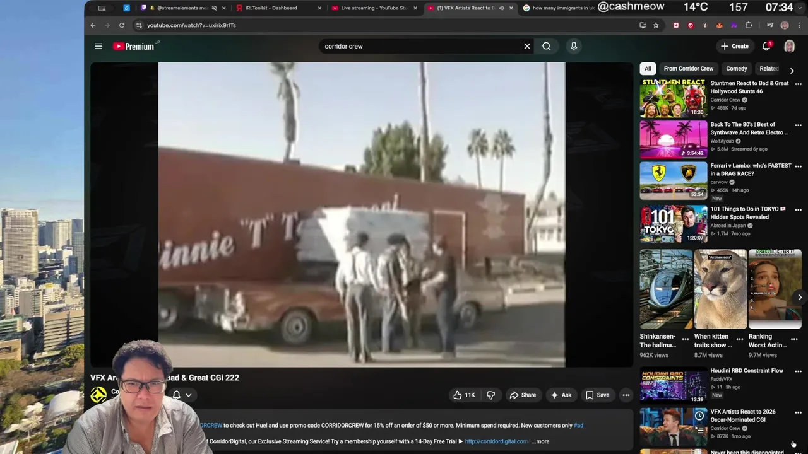Open Houdini RBD Constraint Flow video

point(674,385)
